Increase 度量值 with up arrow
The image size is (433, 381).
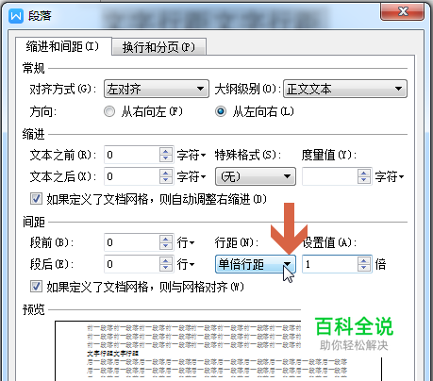point(364,173)
